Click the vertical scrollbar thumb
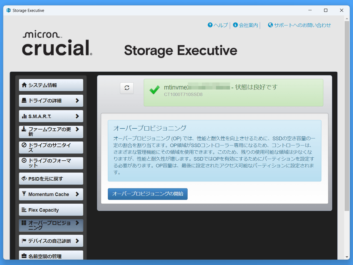The height and width of the screenshot is (265, 353). click(x=347, y=116)
